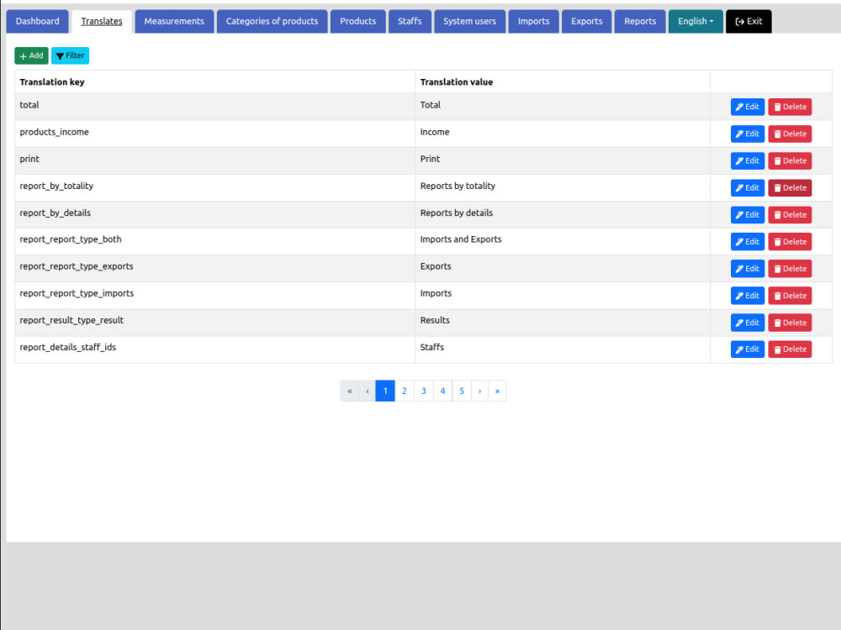Delete the products_income translation
The height and width of the screenshot is (630, 841).
point(790,134)
